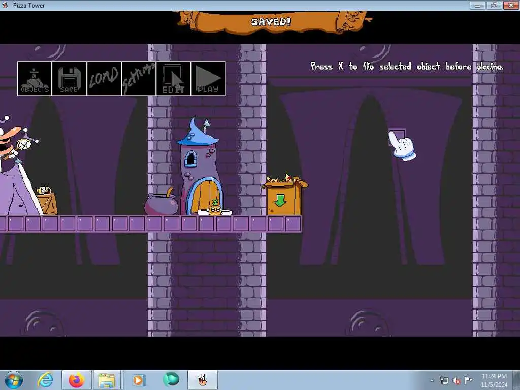Select the wooden crate with the creature
Image resolution: width=520 pixels, height=390 pixels.
46,200
